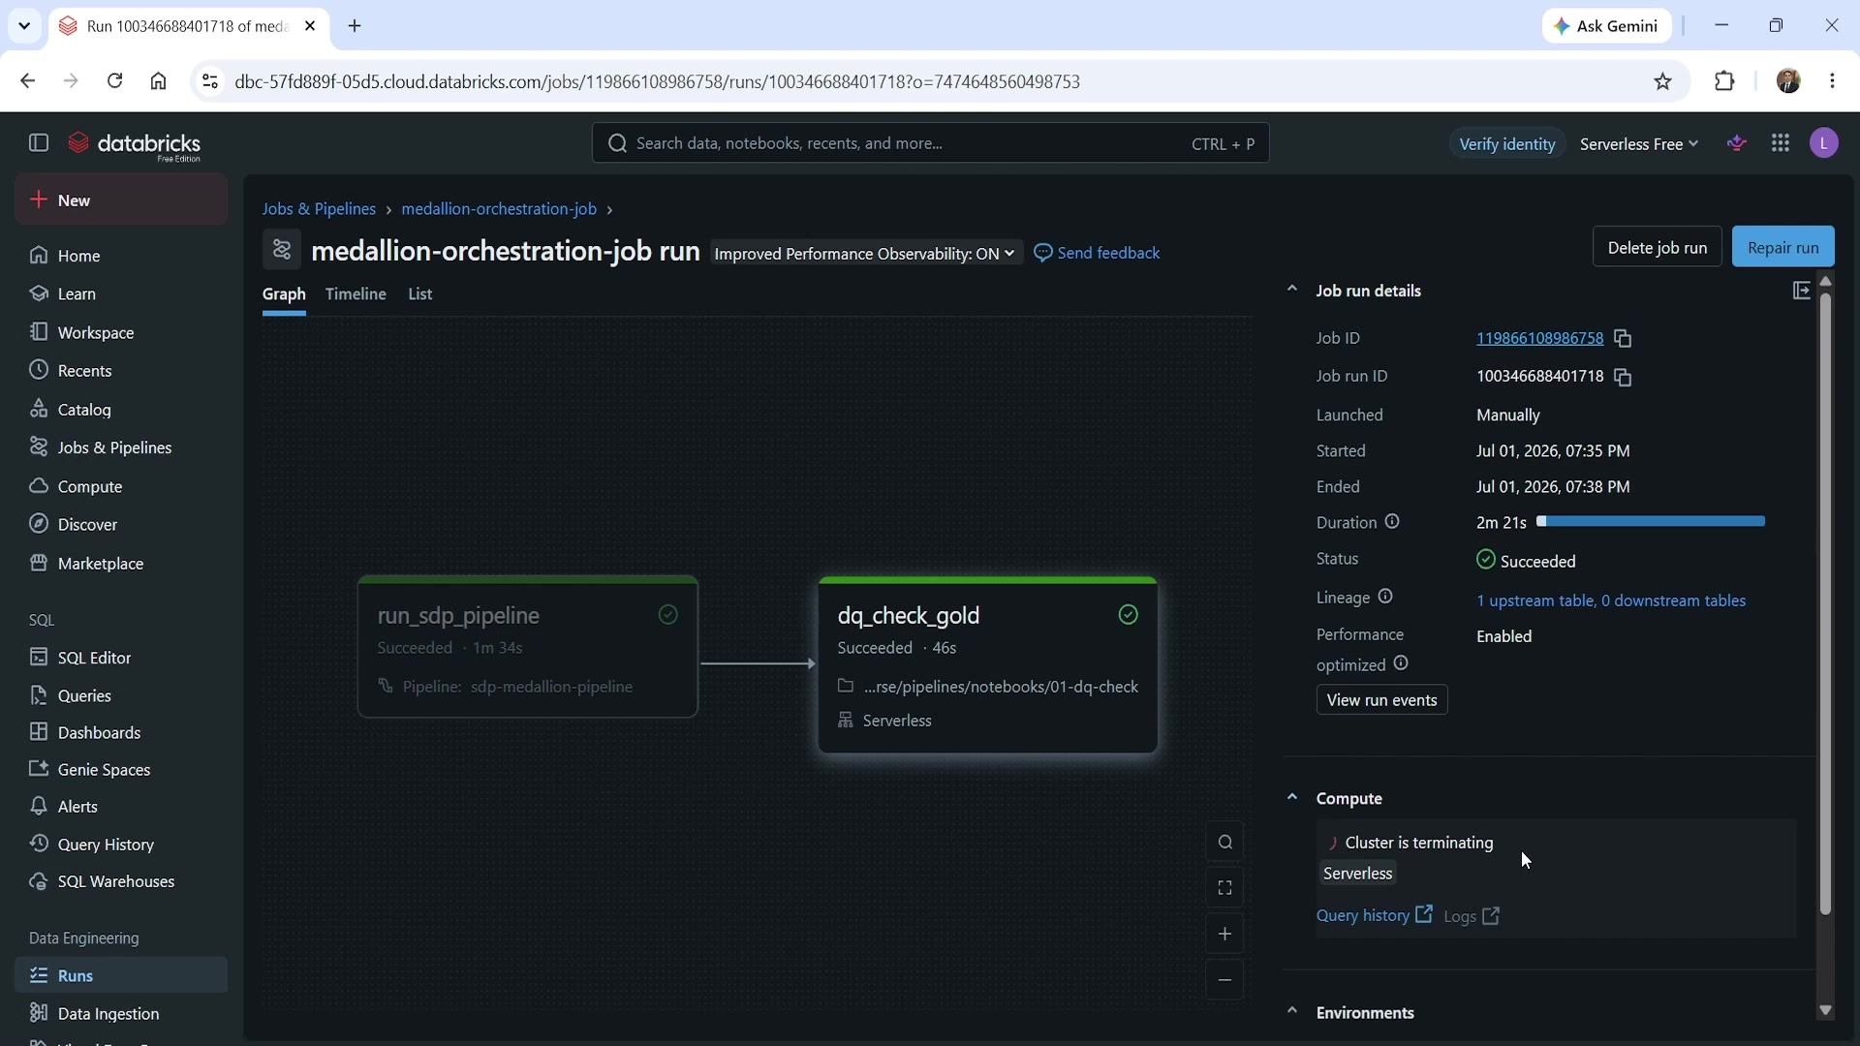Select the dq_check_gold task node

(987, 665)
